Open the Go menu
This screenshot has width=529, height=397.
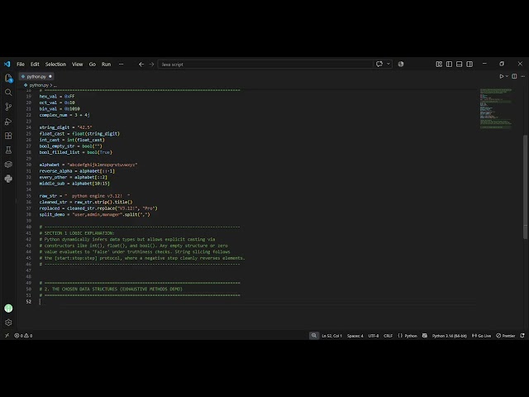[x=93, y=65]
